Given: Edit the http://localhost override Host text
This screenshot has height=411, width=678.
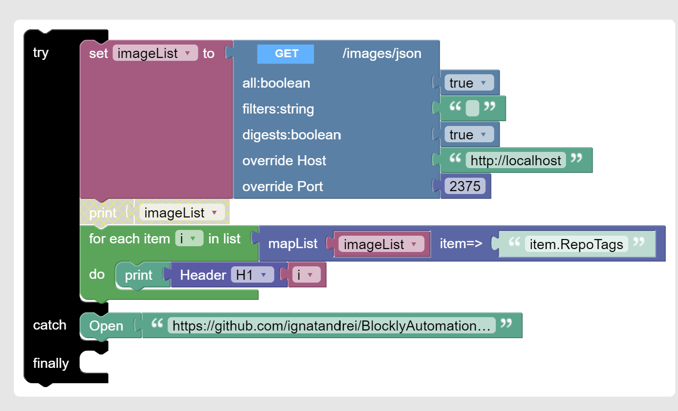Looking at the screenshot, I should pyautogui.click(x=515, y=160).
